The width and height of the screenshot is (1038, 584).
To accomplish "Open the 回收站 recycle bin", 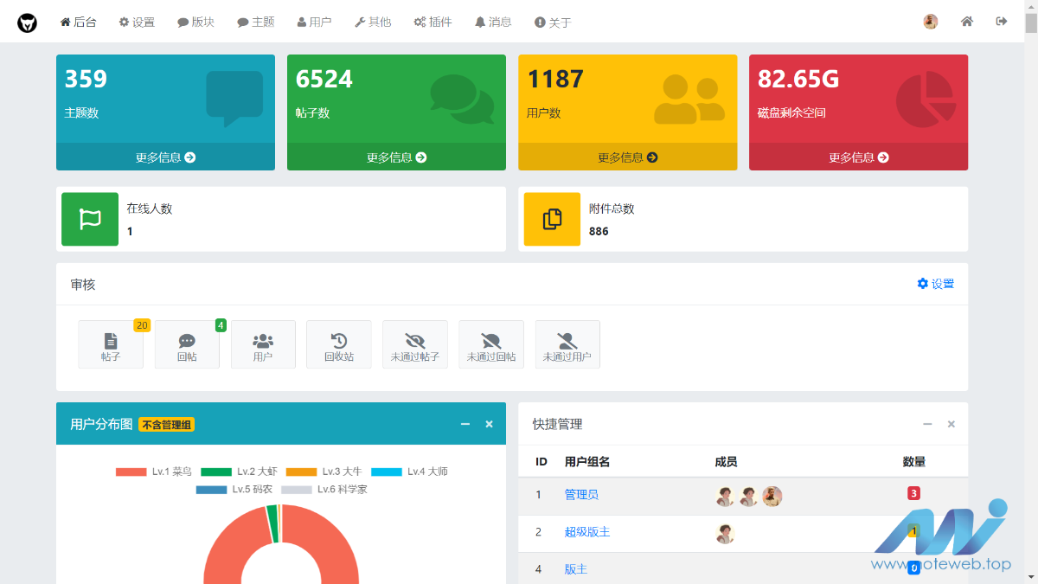I will 339,344.
